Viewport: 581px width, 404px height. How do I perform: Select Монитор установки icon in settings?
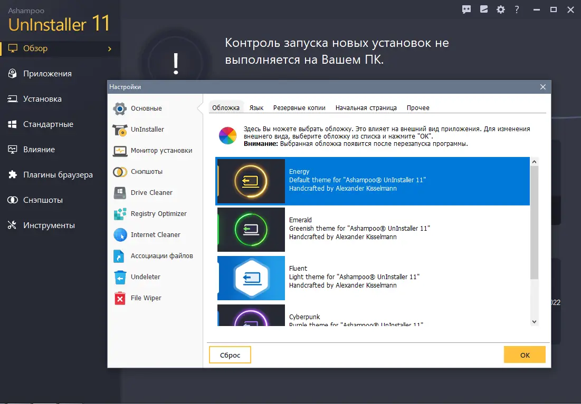pyautogui.click(x=120, y=151)
